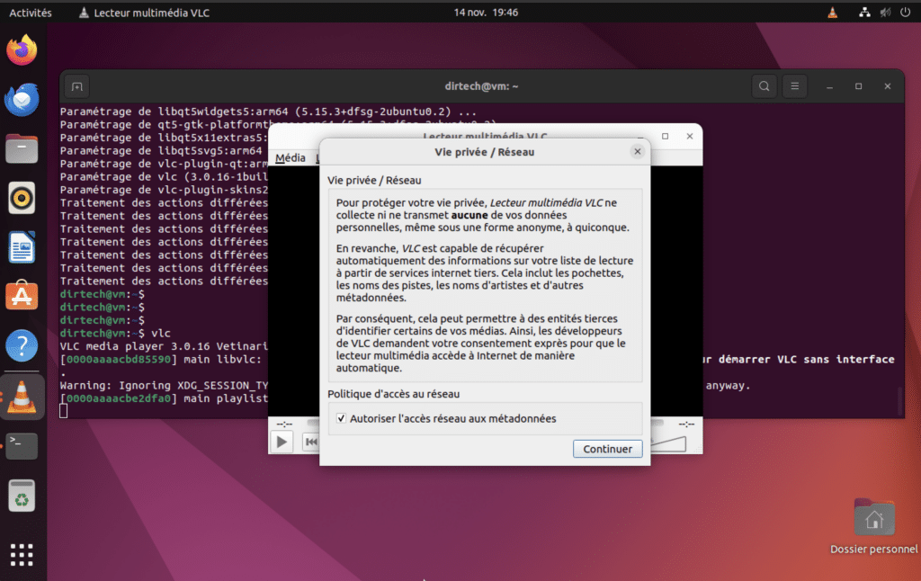Open the Activités overview
The image size is (921, 581).
pyautogui.click(x=31, y=13)
